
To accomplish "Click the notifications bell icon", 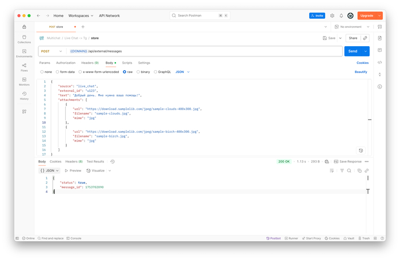I will pyautogui.click(x=341, y=16).
